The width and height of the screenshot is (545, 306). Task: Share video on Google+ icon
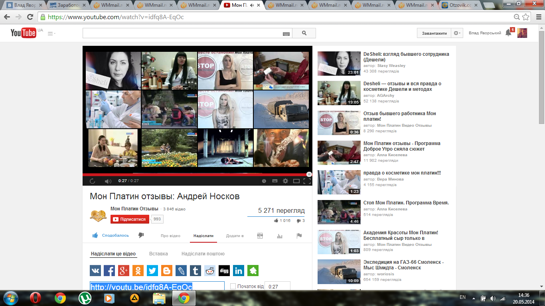(x=124, y=271)
